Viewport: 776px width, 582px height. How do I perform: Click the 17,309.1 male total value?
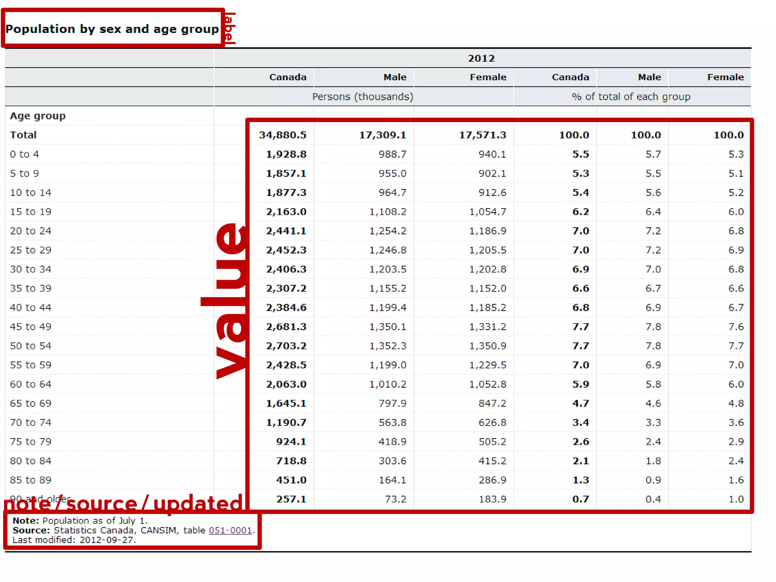pos(382,135)
